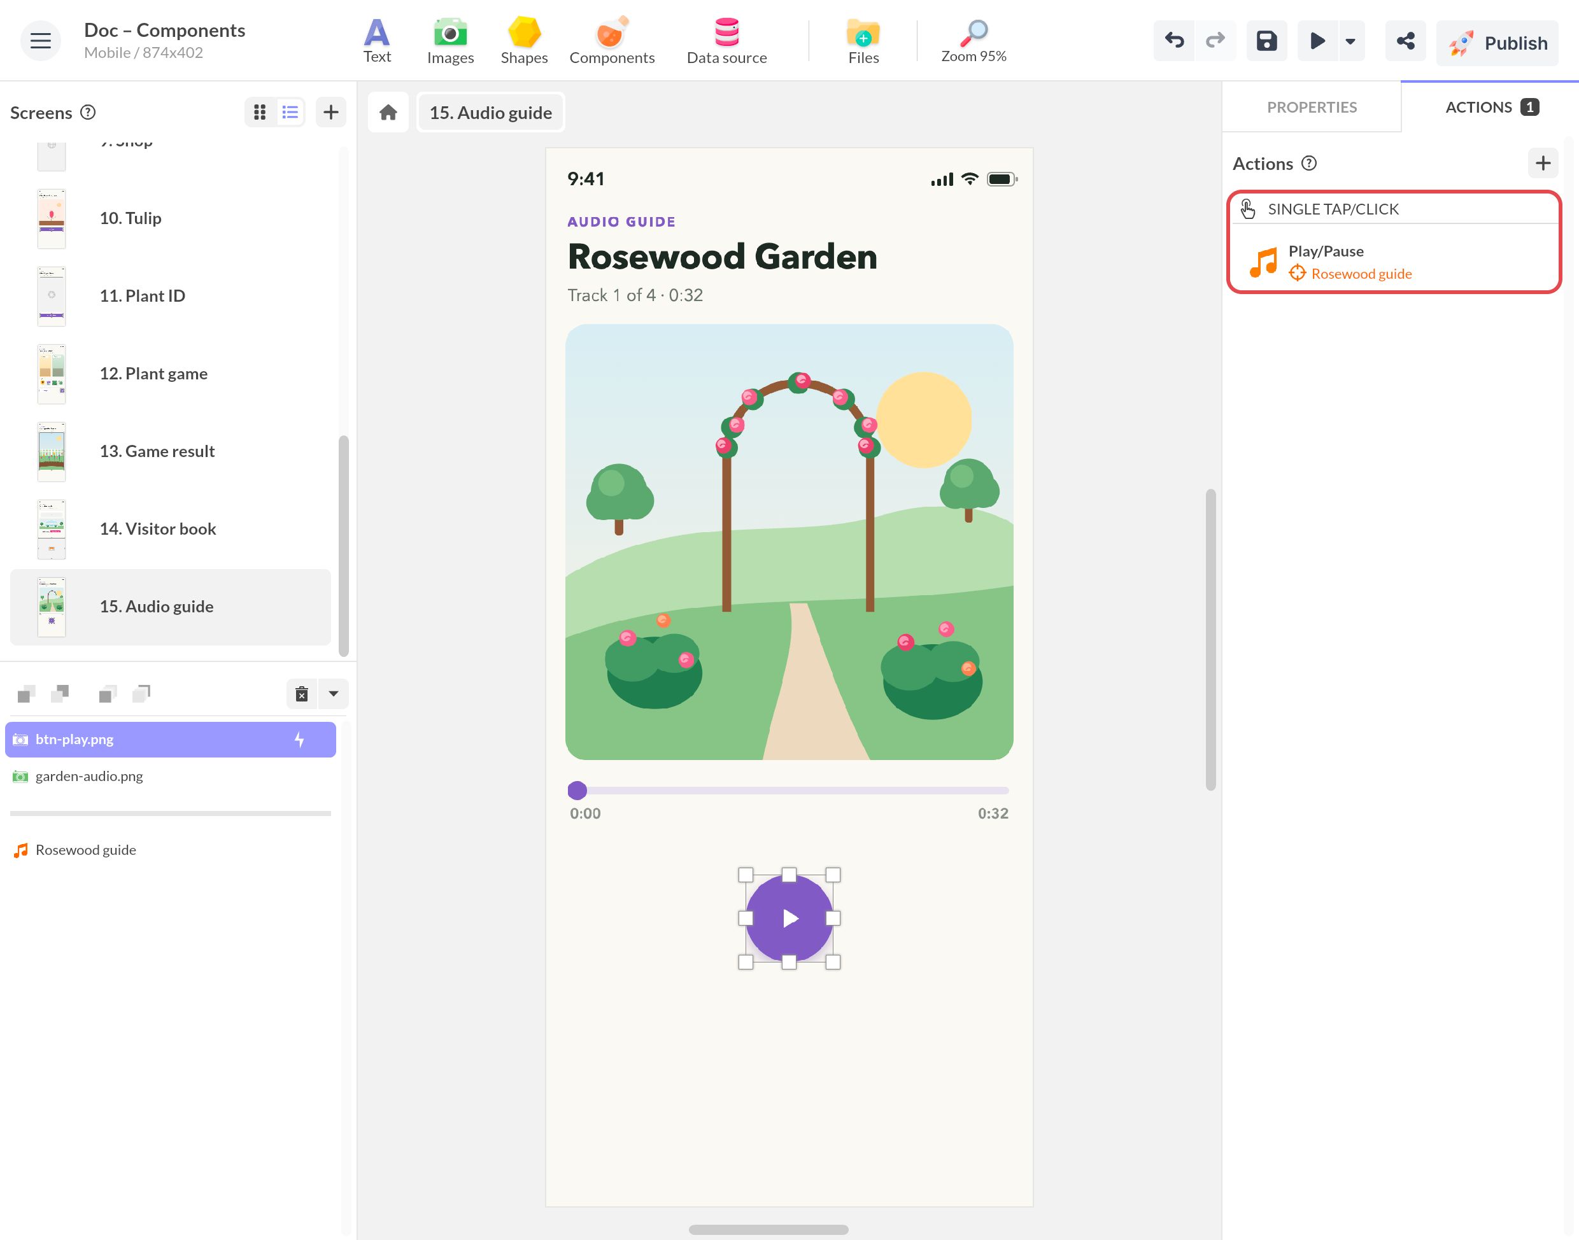The height and width of the screenshot is (1240, 1579).
Task: Select the btn-play.png layer
Action: click(x=171, y=740)
